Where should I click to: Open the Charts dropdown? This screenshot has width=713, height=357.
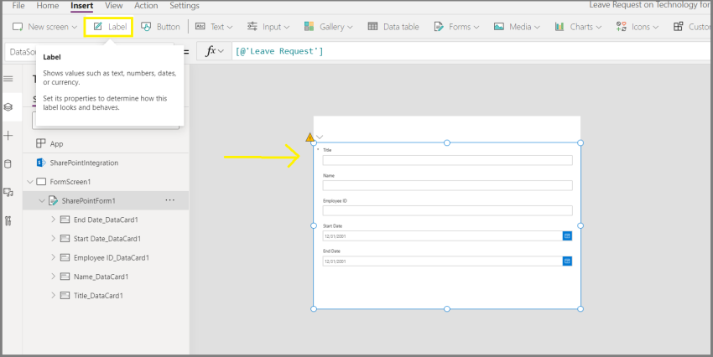[x=578, y=27]
